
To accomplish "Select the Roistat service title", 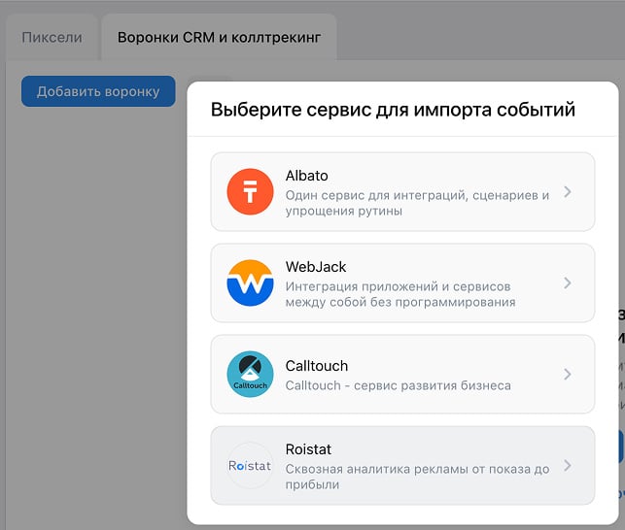I will 308,449.
